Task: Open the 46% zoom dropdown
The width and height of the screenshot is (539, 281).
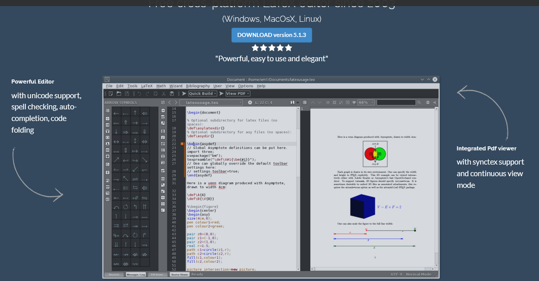Action: click(373, 103)
